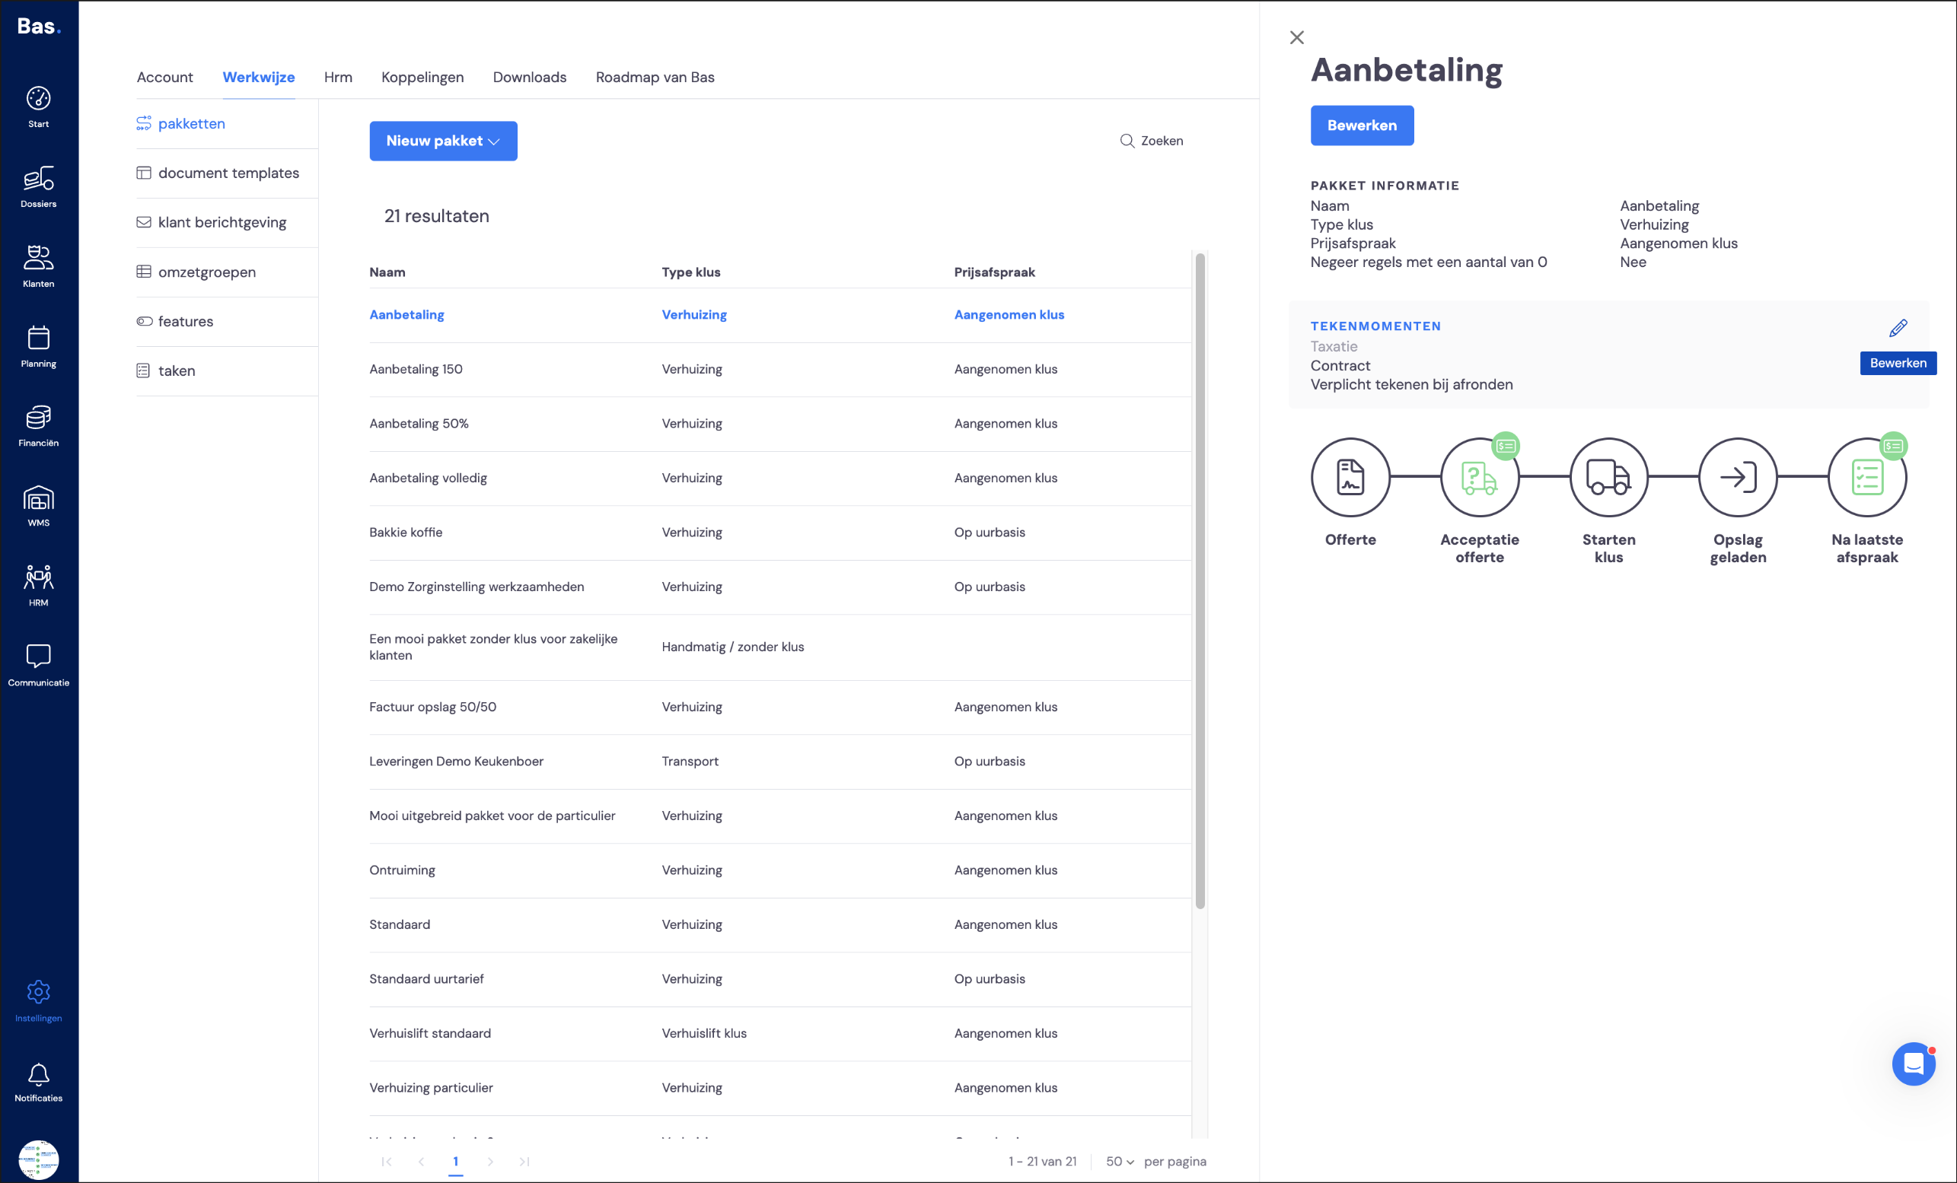Open the Start dashboard in sidebar
This screenshot has height=1183, width=1957.
click(38, 107)
